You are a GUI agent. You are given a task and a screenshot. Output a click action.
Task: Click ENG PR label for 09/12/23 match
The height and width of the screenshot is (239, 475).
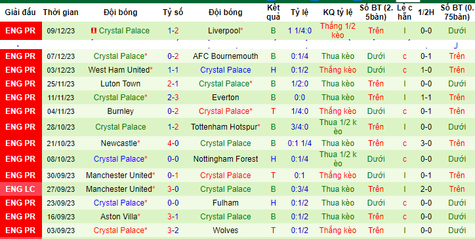pos(20,31)
